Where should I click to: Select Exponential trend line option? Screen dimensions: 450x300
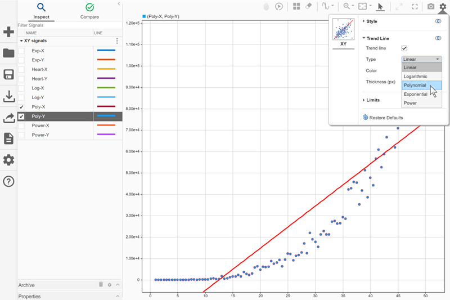pos(421,94)
